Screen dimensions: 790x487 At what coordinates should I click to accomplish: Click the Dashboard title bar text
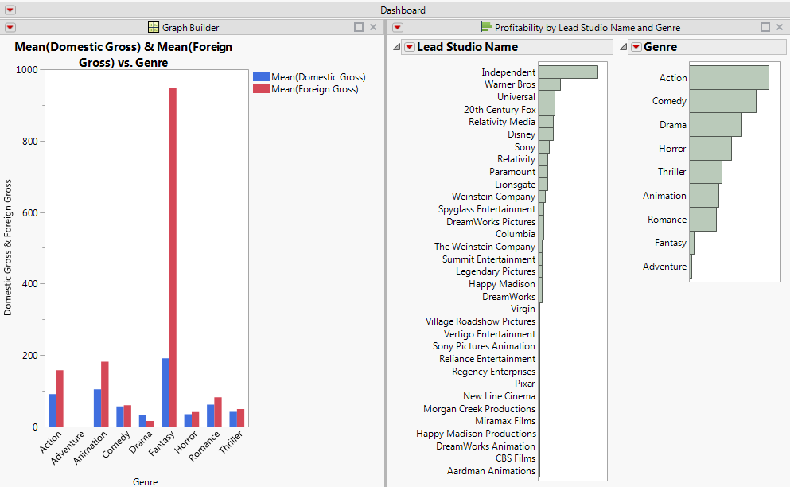[403, 10]
